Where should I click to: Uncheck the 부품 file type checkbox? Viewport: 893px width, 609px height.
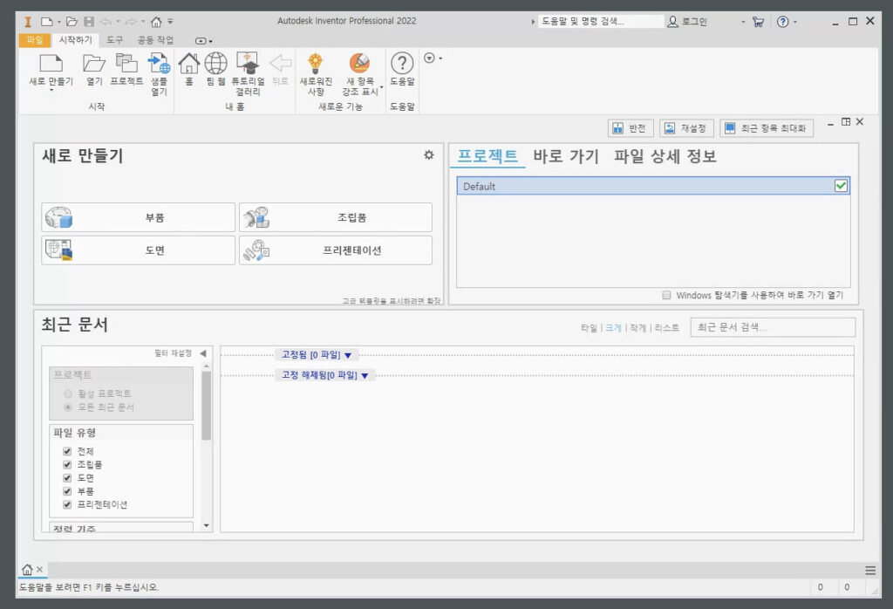pos(67,491)
